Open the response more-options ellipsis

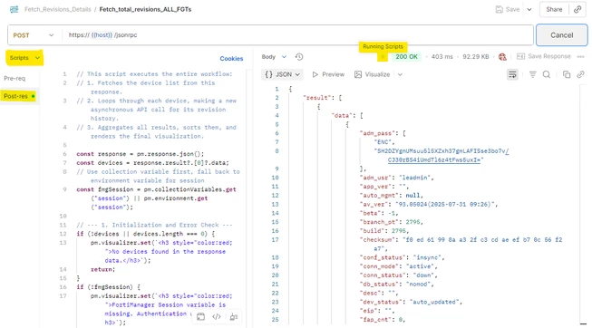[581, 56]
